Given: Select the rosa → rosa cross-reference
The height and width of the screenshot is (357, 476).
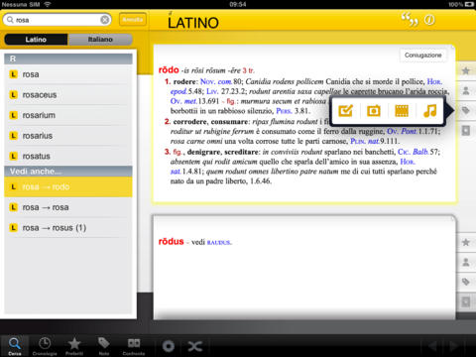Looking at the screenshot, I should click(68, 207).
